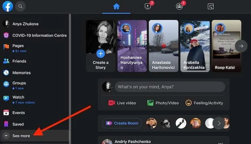Click sunglasses contact avatar in Rooms row
The image size is (251, 144).
point(166,123)
